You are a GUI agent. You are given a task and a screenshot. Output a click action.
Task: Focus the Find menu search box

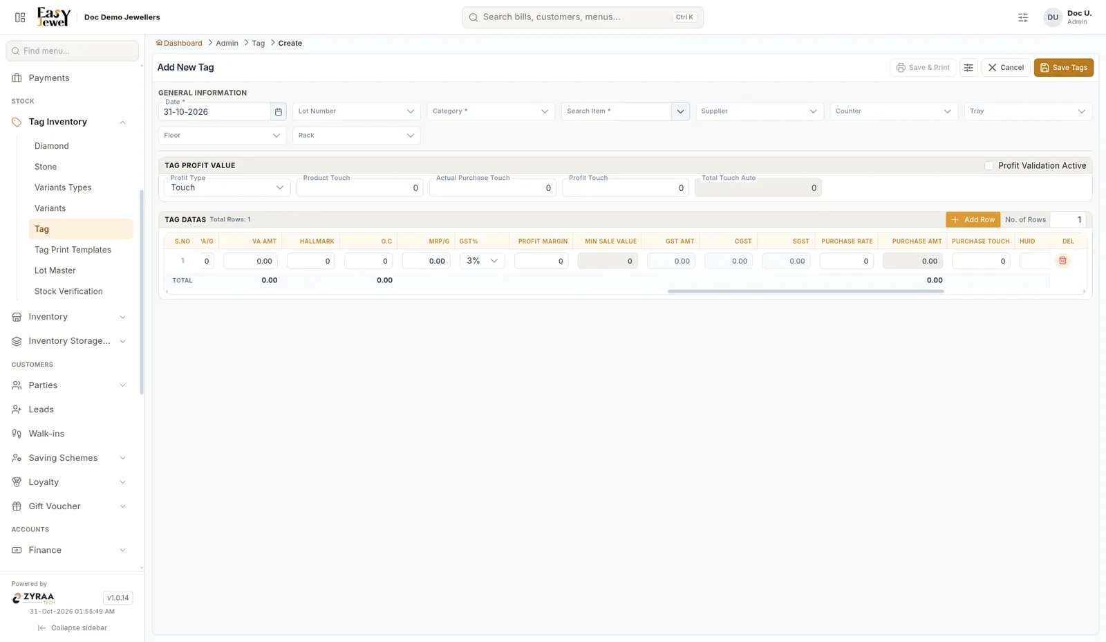tap(73, 51)
